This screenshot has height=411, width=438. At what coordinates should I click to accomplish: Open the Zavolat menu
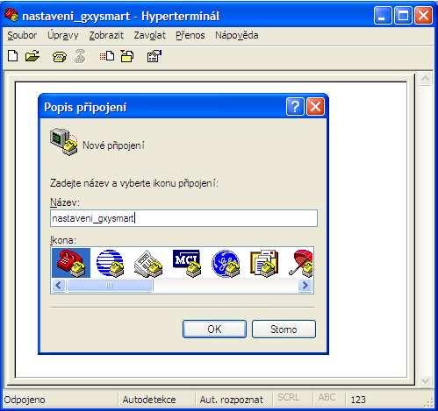tap(149, 35)
